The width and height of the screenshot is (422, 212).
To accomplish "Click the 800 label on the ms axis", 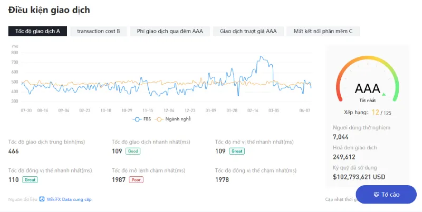I will [15, 53].
